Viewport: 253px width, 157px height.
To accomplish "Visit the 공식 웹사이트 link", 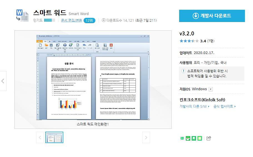I will point(224,106).
